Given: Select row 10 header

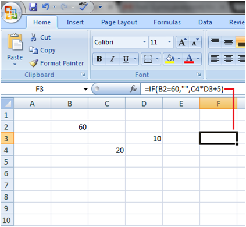Looking at the screenshot, I should (8, 220).
